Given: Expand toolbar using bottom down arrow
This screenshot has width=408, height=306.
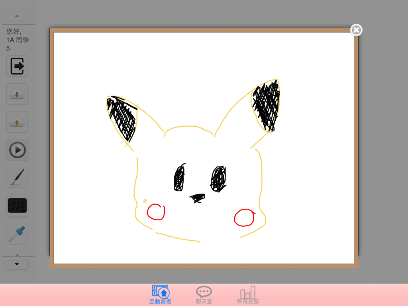Looking at the screenshot, I should [x=17, y=265].
